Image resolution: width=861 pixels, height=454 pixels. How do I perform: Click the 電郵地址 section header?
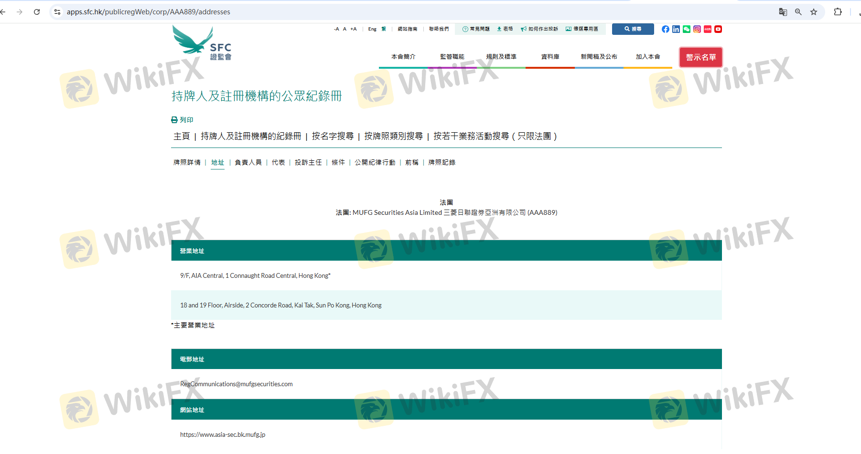(x=446, y=359)
